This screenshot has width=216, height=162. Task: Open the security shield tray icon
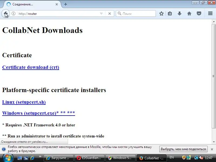(184, 158)
